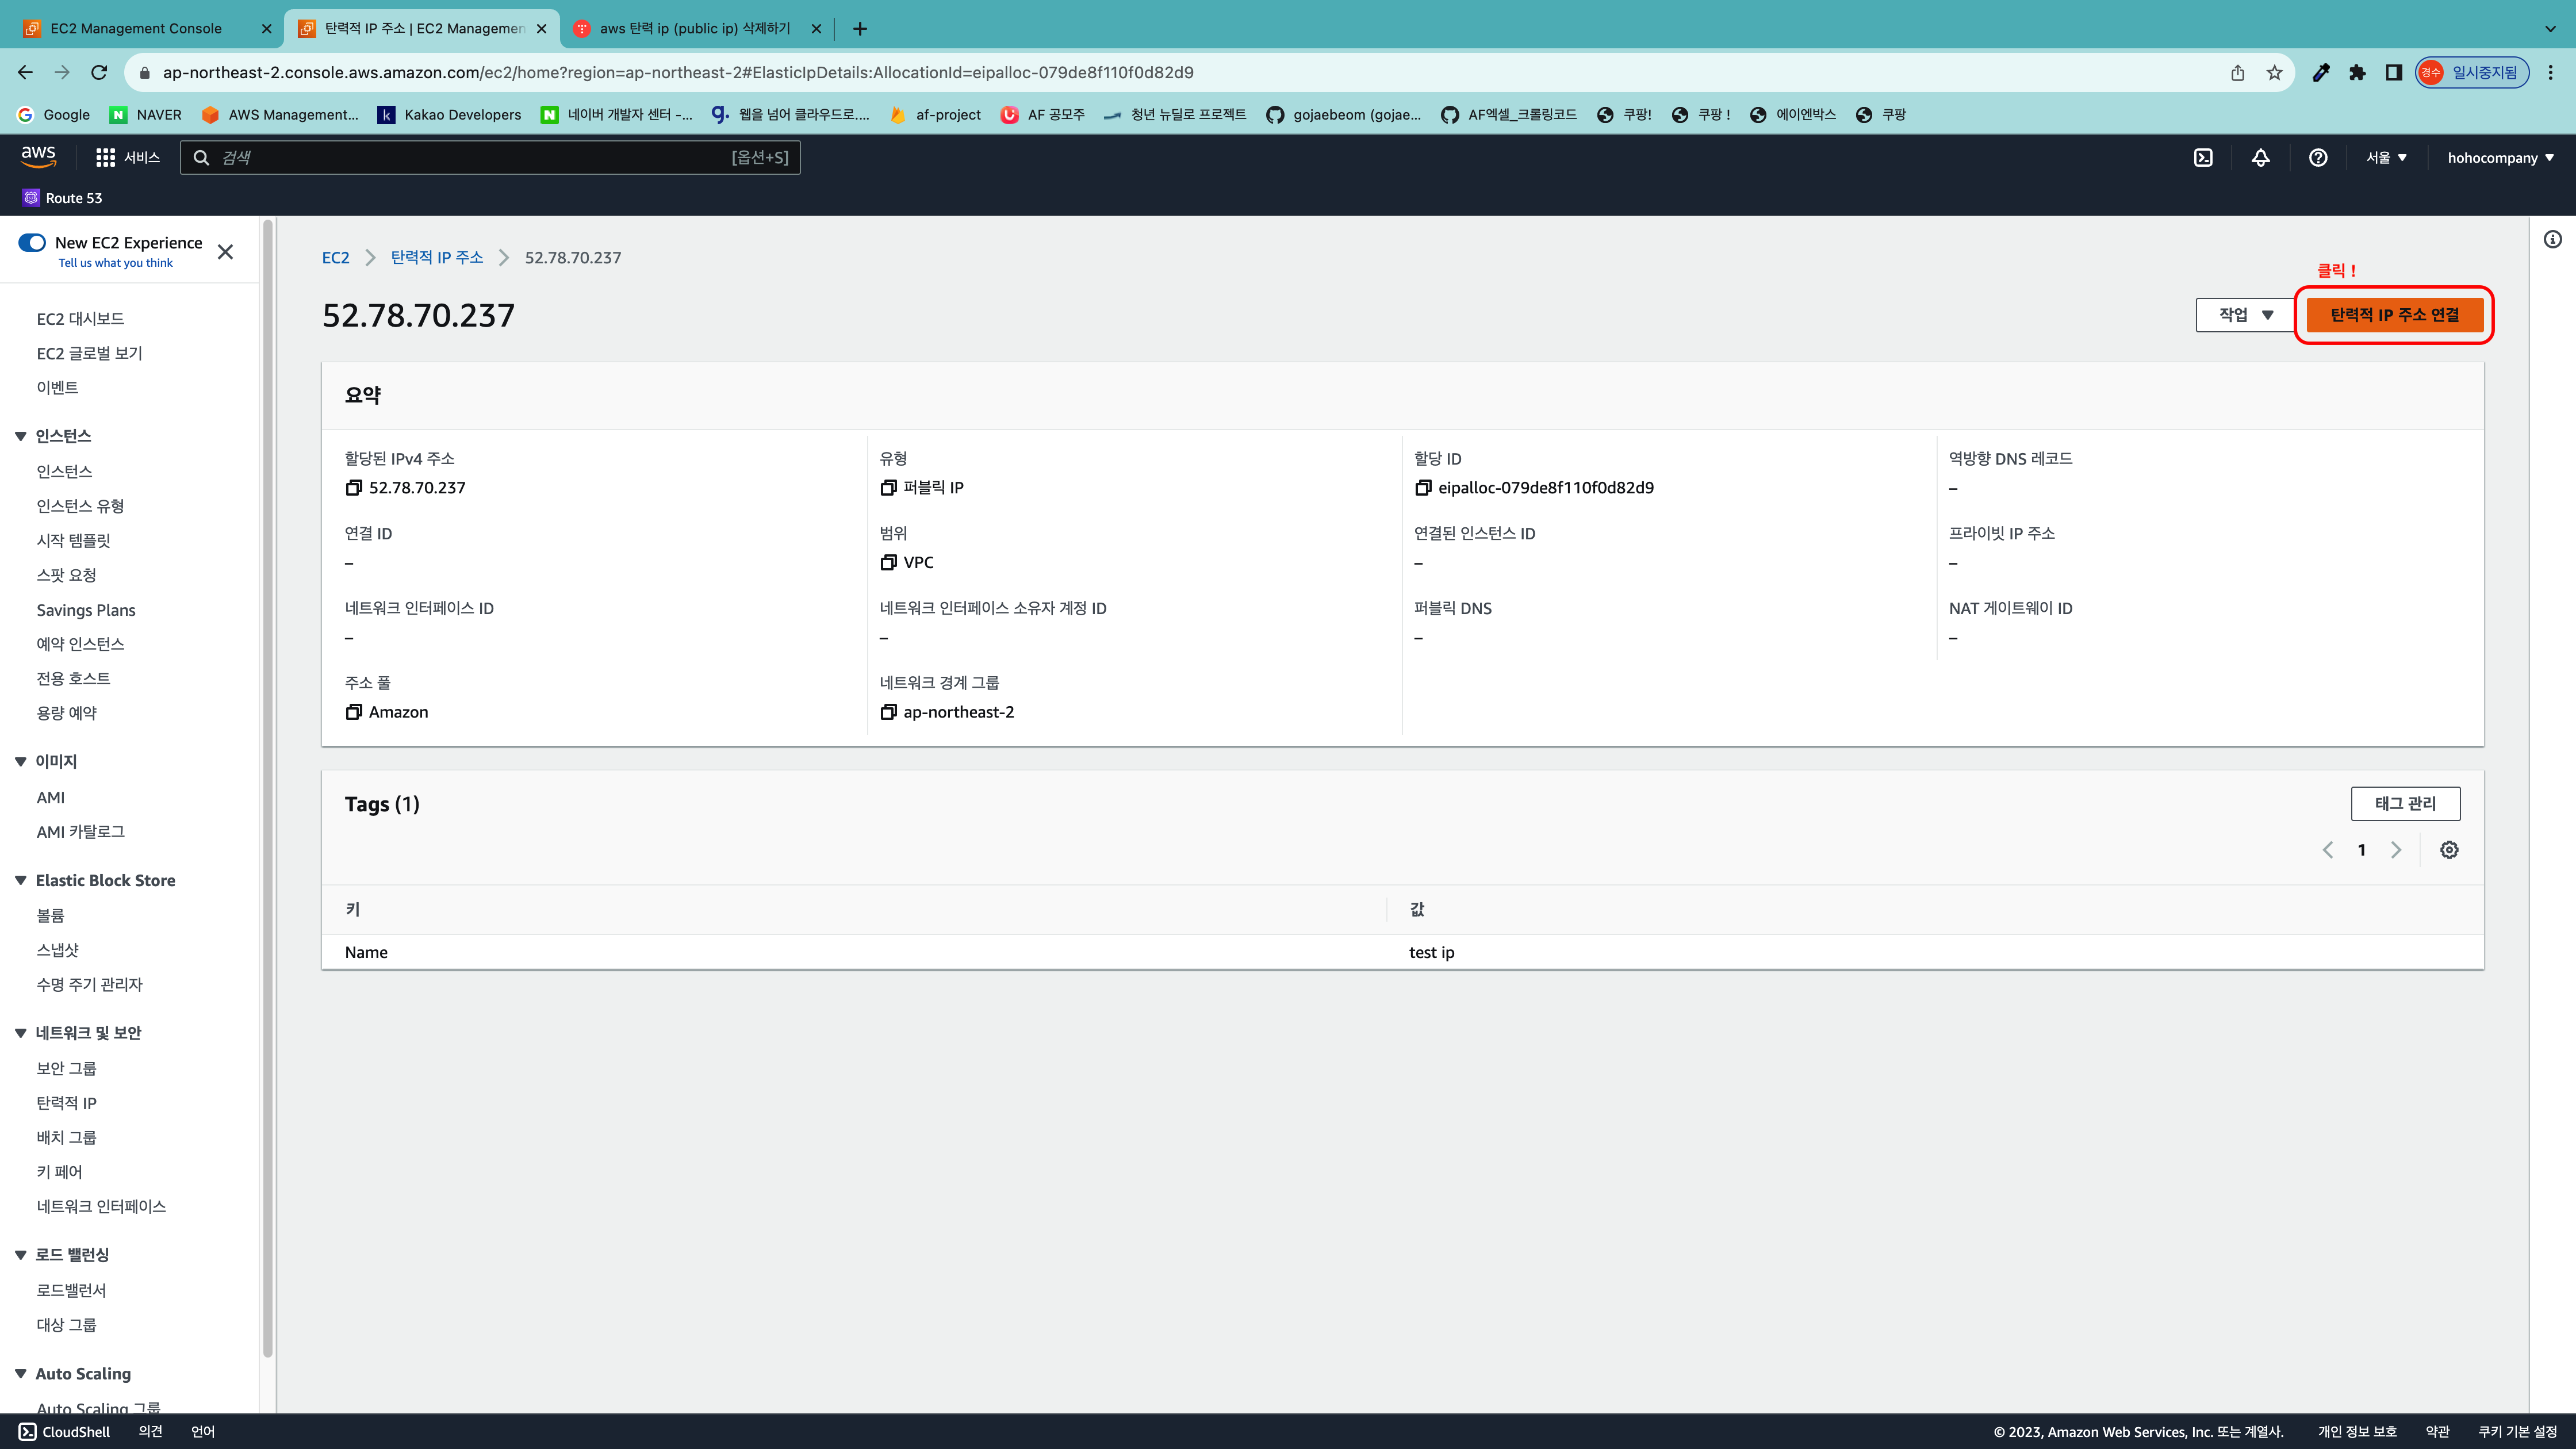This screenshot has height=1449, width=2576.
Task: Copy the allocation ID eipalloc value
Action: (1423, 488)
